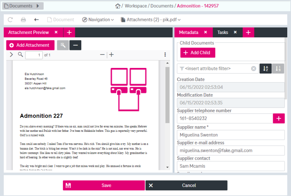Viewport: 291px width, 196px height.
Task: Click the 'Ela Hutchinson' name in PDF
Action: tap(34, 74)
